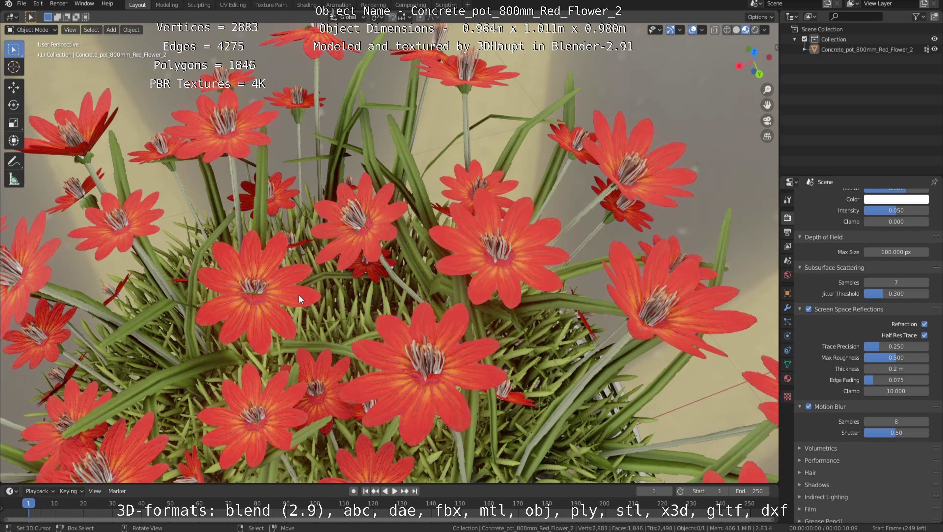943x532 pixels.
Task: Open the Physics properties tab
Action: coord(787,336)
